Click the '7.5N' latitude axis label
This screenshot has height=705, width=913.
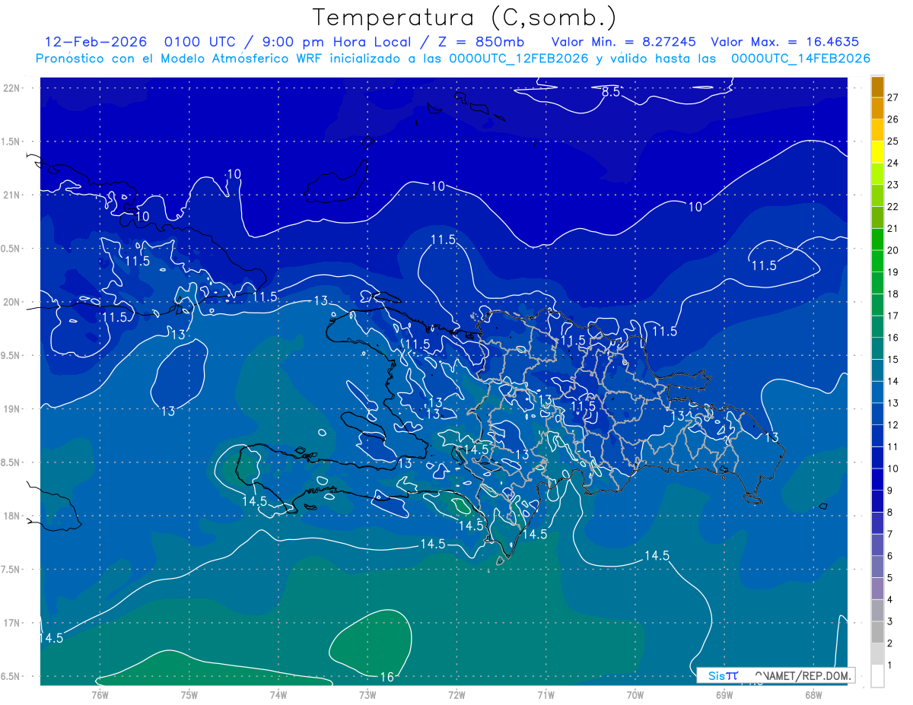pos(11,570)
